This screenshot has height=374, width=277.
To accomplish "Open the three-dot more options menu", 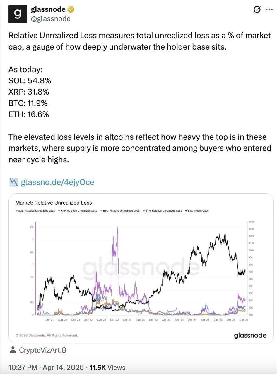I will click(269, 10).
